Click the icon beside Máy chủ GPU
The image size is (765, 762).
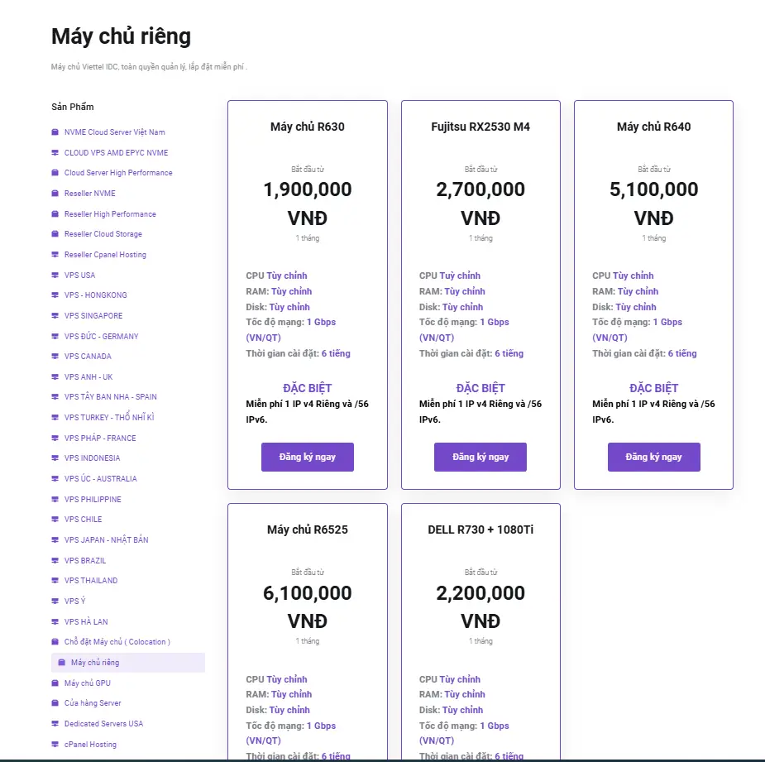(55, 683)
